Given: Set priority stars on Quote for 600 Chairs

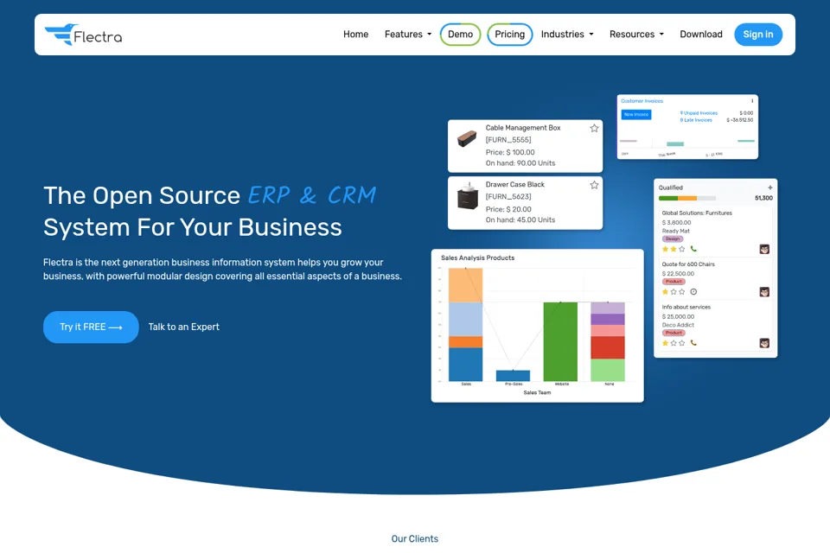Looking at the screenshot, I should pos(674,291).
